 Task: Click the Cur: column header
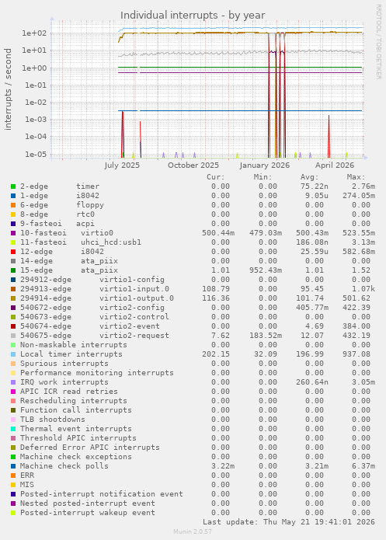coord(216,177)
